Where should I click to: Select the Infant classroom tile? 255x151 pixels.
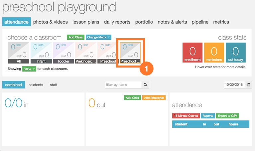pos(41,53)
